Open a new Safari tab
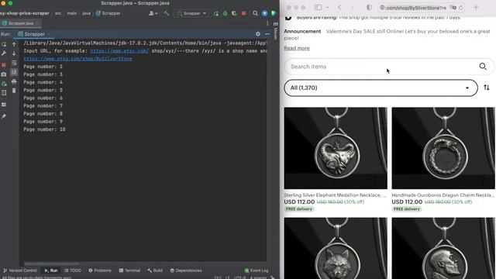The width and height of the screenshot is (496, 279). (x=476, y=7)
